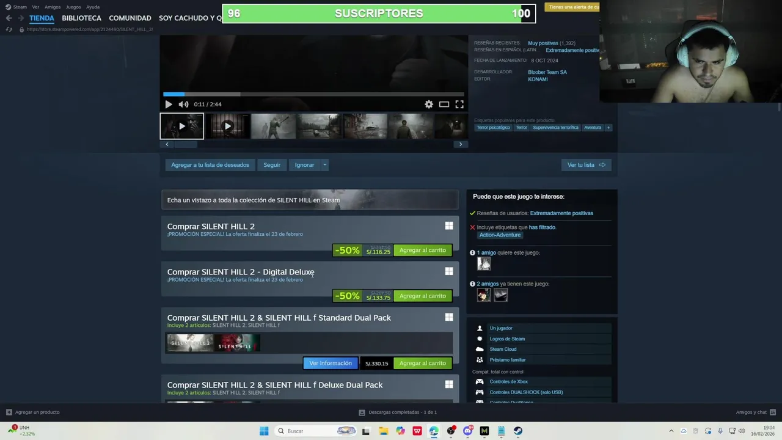782x440 pixels.
Task: Advance media strip with right arrow
Action: 461,144
